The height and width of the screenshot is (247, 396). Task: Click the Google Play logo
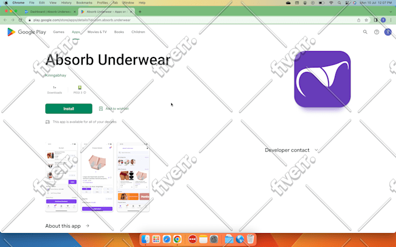[x=27, y=32]
